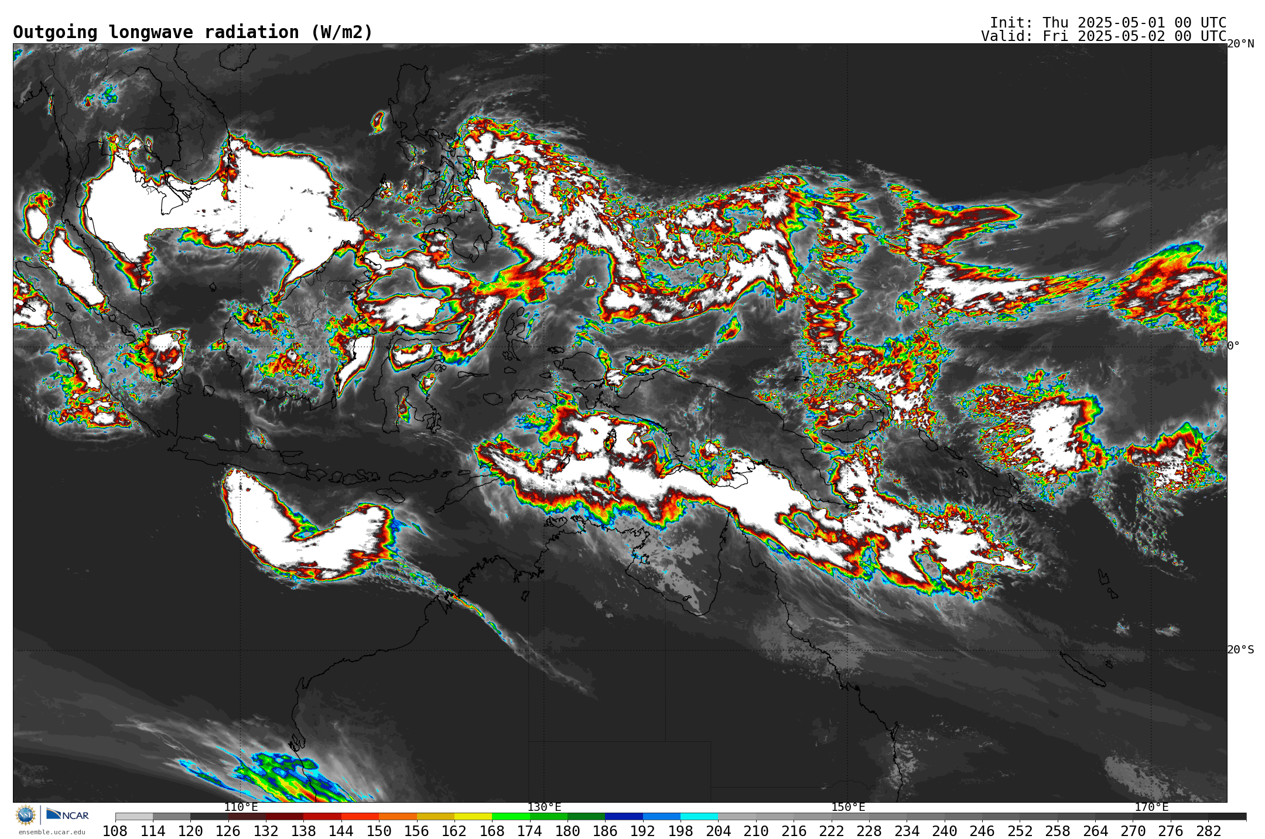The height and width of the screenshot is (839, 1265).
Task: Click the colorbar value 174
Action: coord(530,831)
